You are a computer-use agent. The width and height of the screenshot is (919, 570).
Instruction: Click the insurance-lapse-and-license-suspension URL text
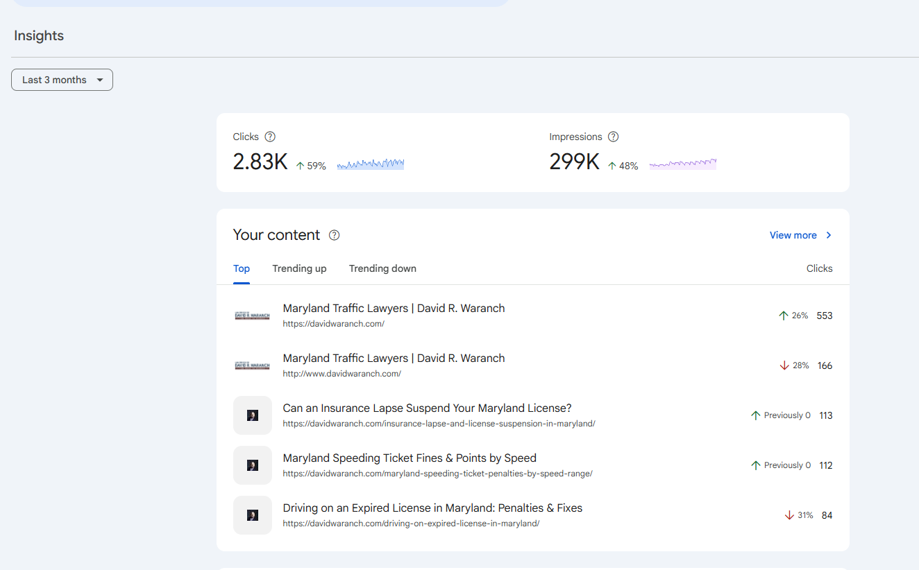pos(439,424)
